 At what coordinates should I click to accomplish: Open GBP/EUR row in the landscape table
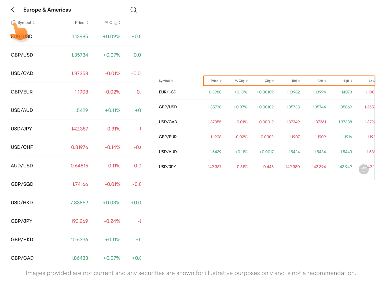point(168,137)
